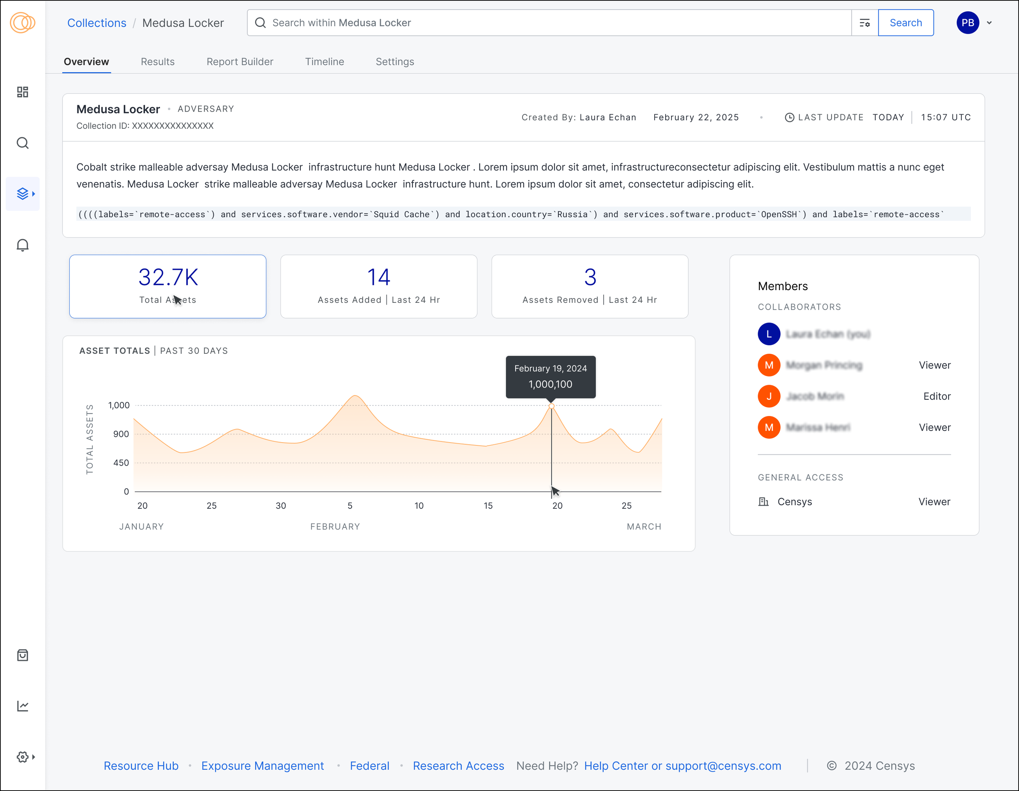
Task: Select the Assets Added Last 24 Hr card
Action: (378, 286)
